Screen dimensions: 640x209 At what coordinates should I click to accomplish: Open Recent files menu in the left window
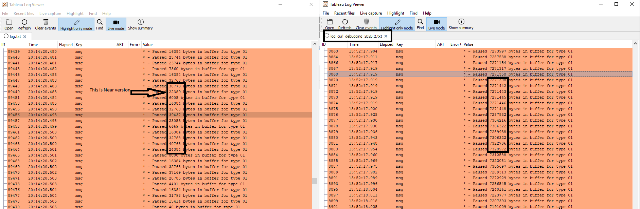click(x=24, y=14)
